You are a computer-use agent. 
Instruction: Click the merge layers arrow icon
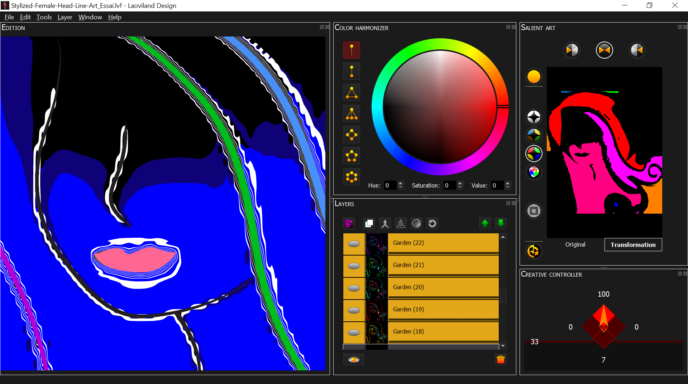pos(385,224)
